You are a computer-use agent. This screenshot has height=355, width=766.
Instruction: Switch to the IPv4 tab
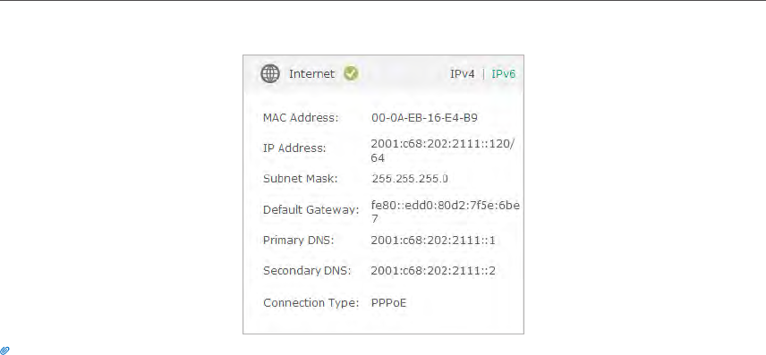click(x=462, y=73)
